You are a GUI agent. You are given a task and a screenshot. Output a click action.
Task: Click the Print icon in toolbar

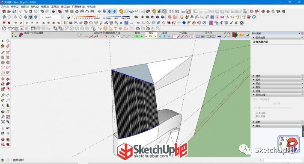coord(54,12)
